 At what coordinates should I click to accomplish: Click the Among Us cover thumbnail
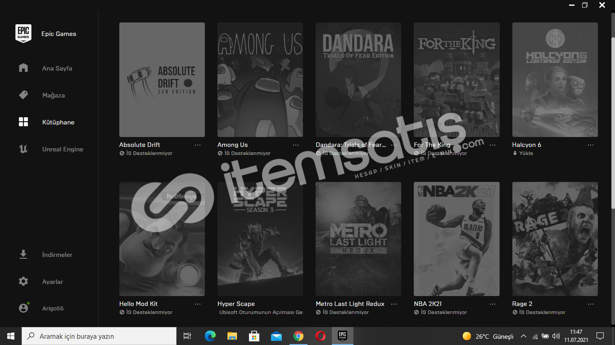[x=260, y=80]
